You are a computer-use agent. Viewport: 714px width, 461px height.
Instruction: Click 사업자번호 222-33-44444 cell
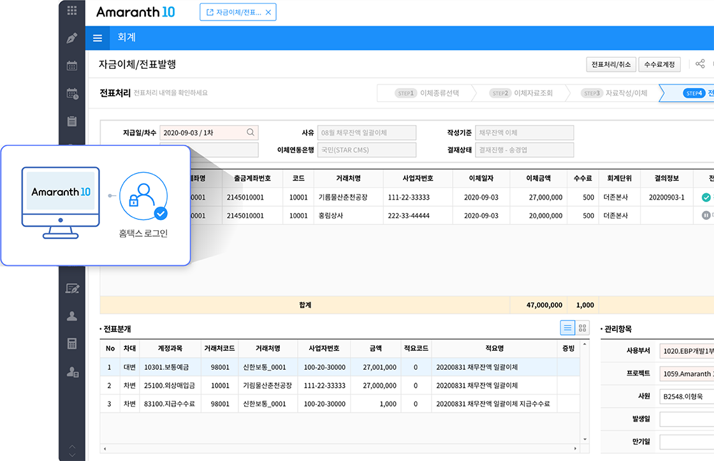point(409,216)
